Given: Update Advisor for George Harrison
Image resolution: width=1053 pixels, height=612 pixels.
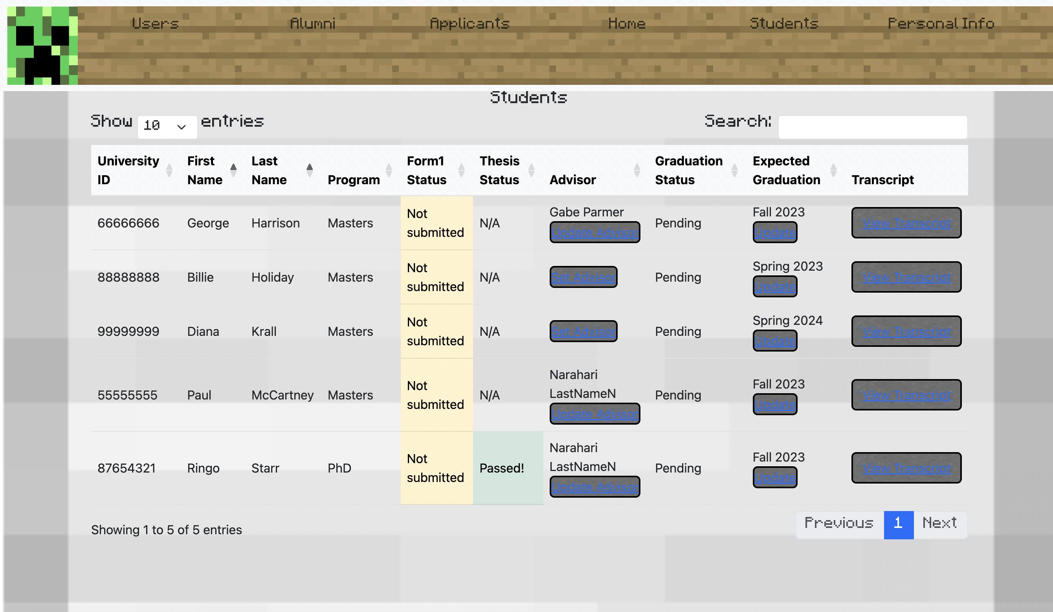Looking at the screenshot, I should 594,232.
